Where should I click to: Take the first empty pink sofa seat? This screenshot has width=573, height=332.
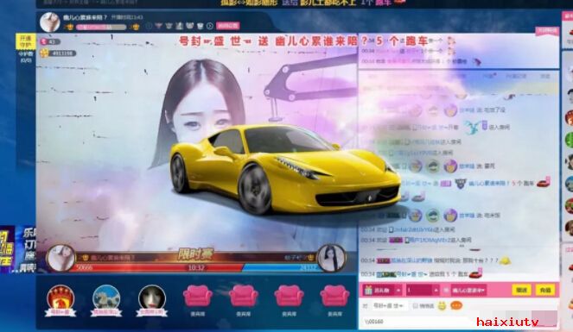coord(198,296)
